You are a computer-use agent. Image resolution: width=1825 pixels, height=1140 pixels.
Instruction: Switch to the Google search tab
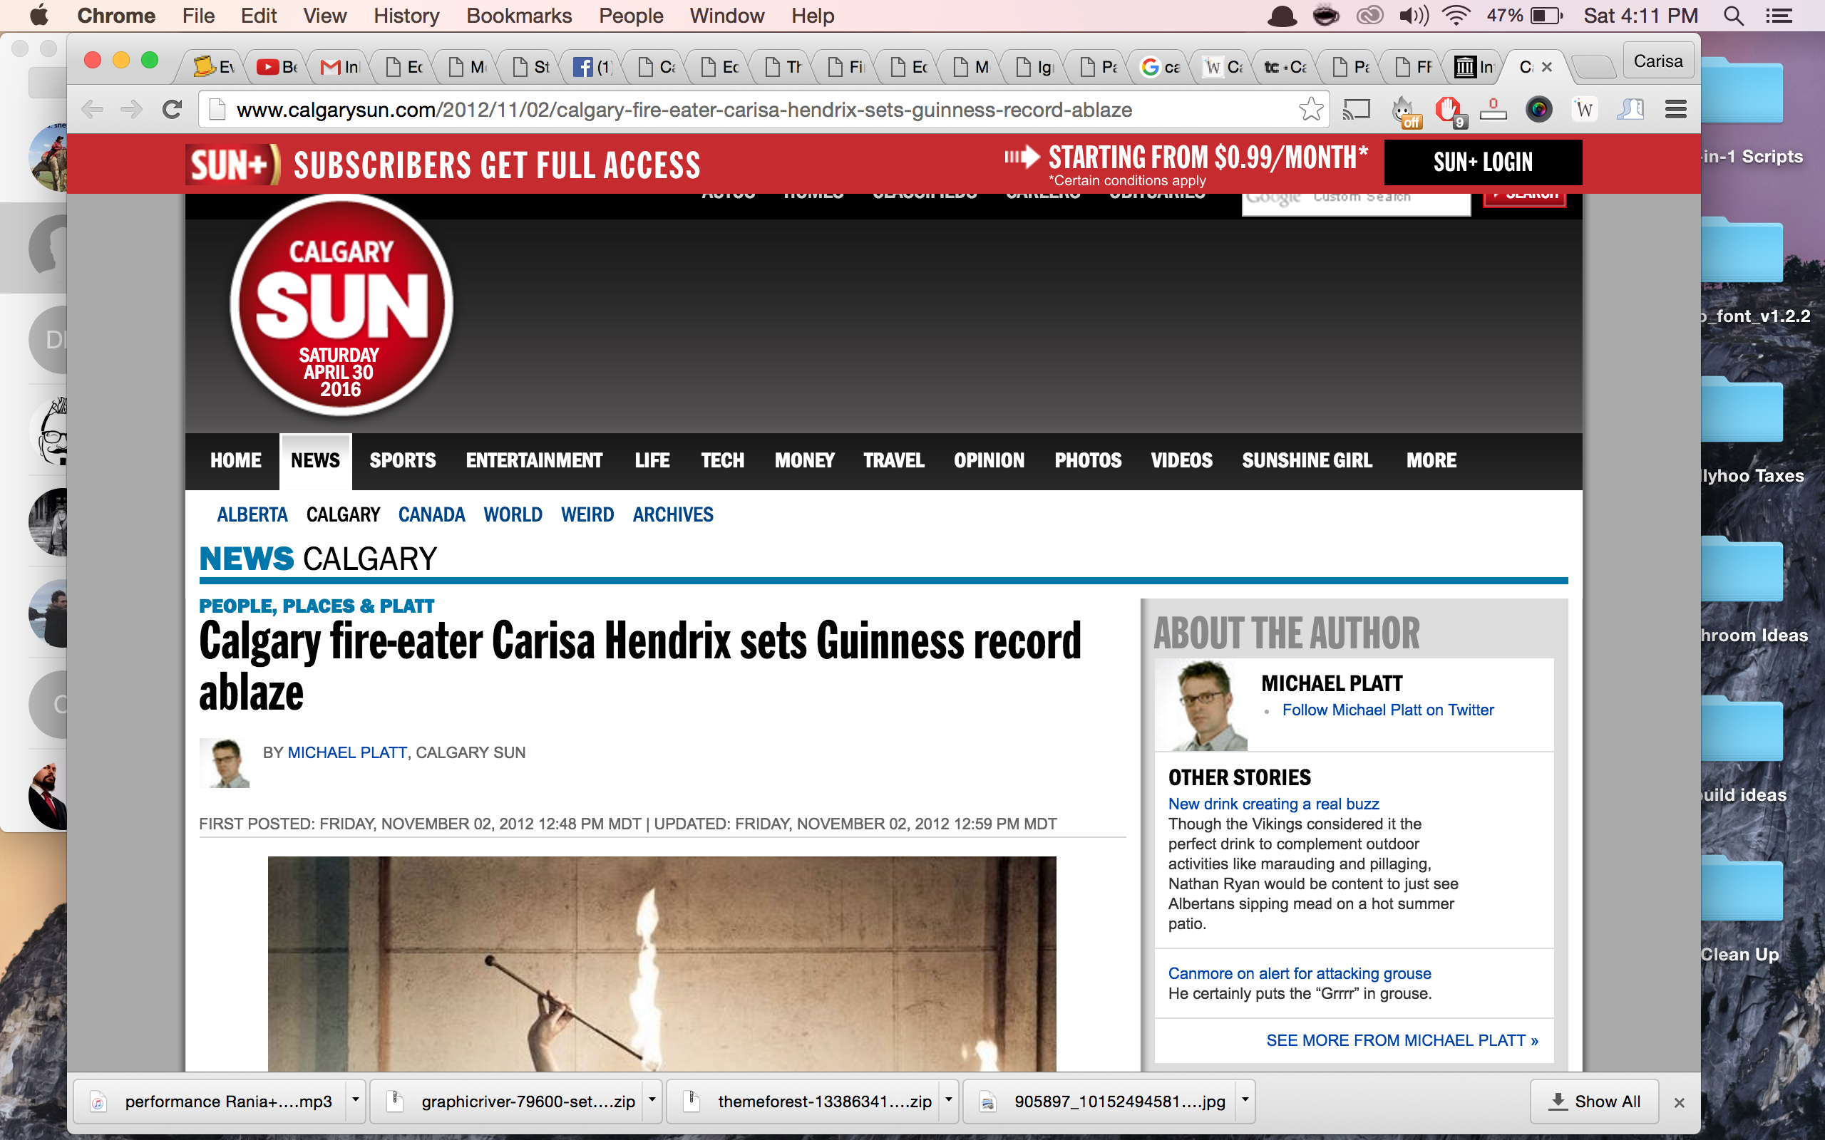point(1160,67)
